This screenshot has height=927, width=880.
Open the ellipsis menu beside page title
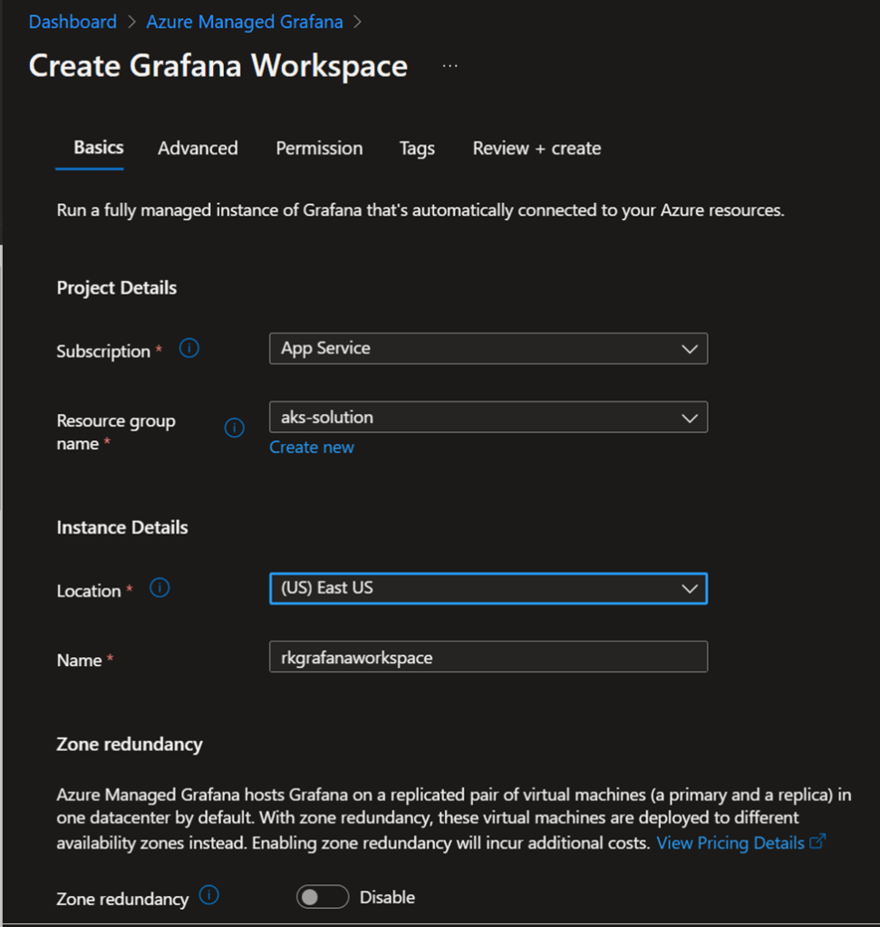pos(450,66)
